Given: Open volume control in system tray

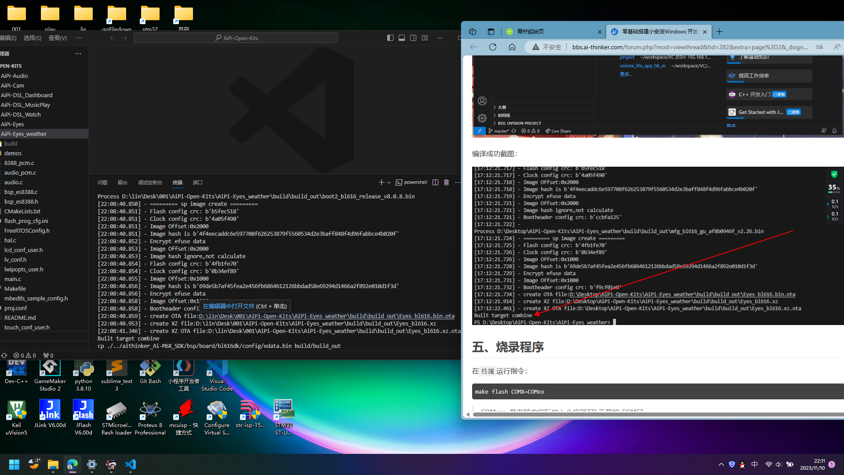Looking at the screenshot, I should tap(779, 464).
